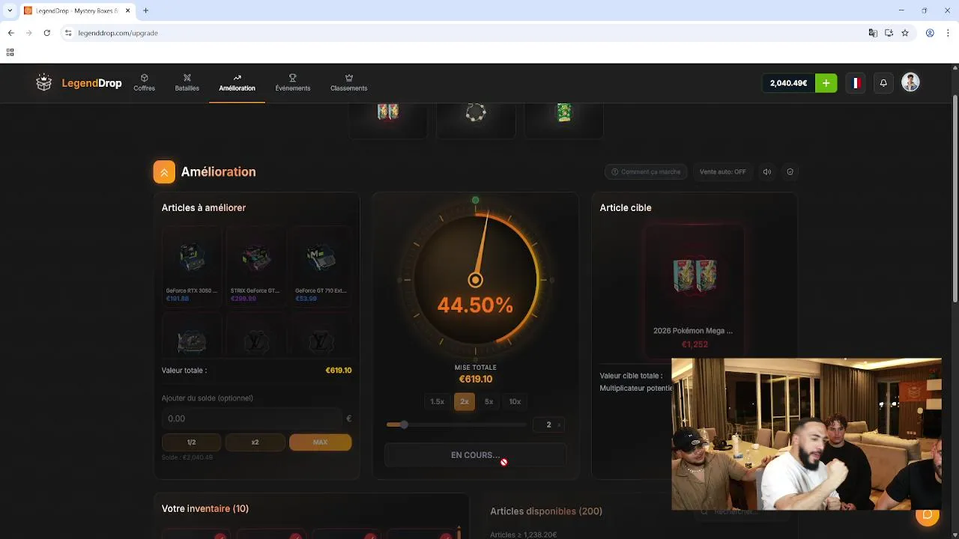Open the Événements section
Viewport: 959px width, 539px height.
(x=292, y=82)
